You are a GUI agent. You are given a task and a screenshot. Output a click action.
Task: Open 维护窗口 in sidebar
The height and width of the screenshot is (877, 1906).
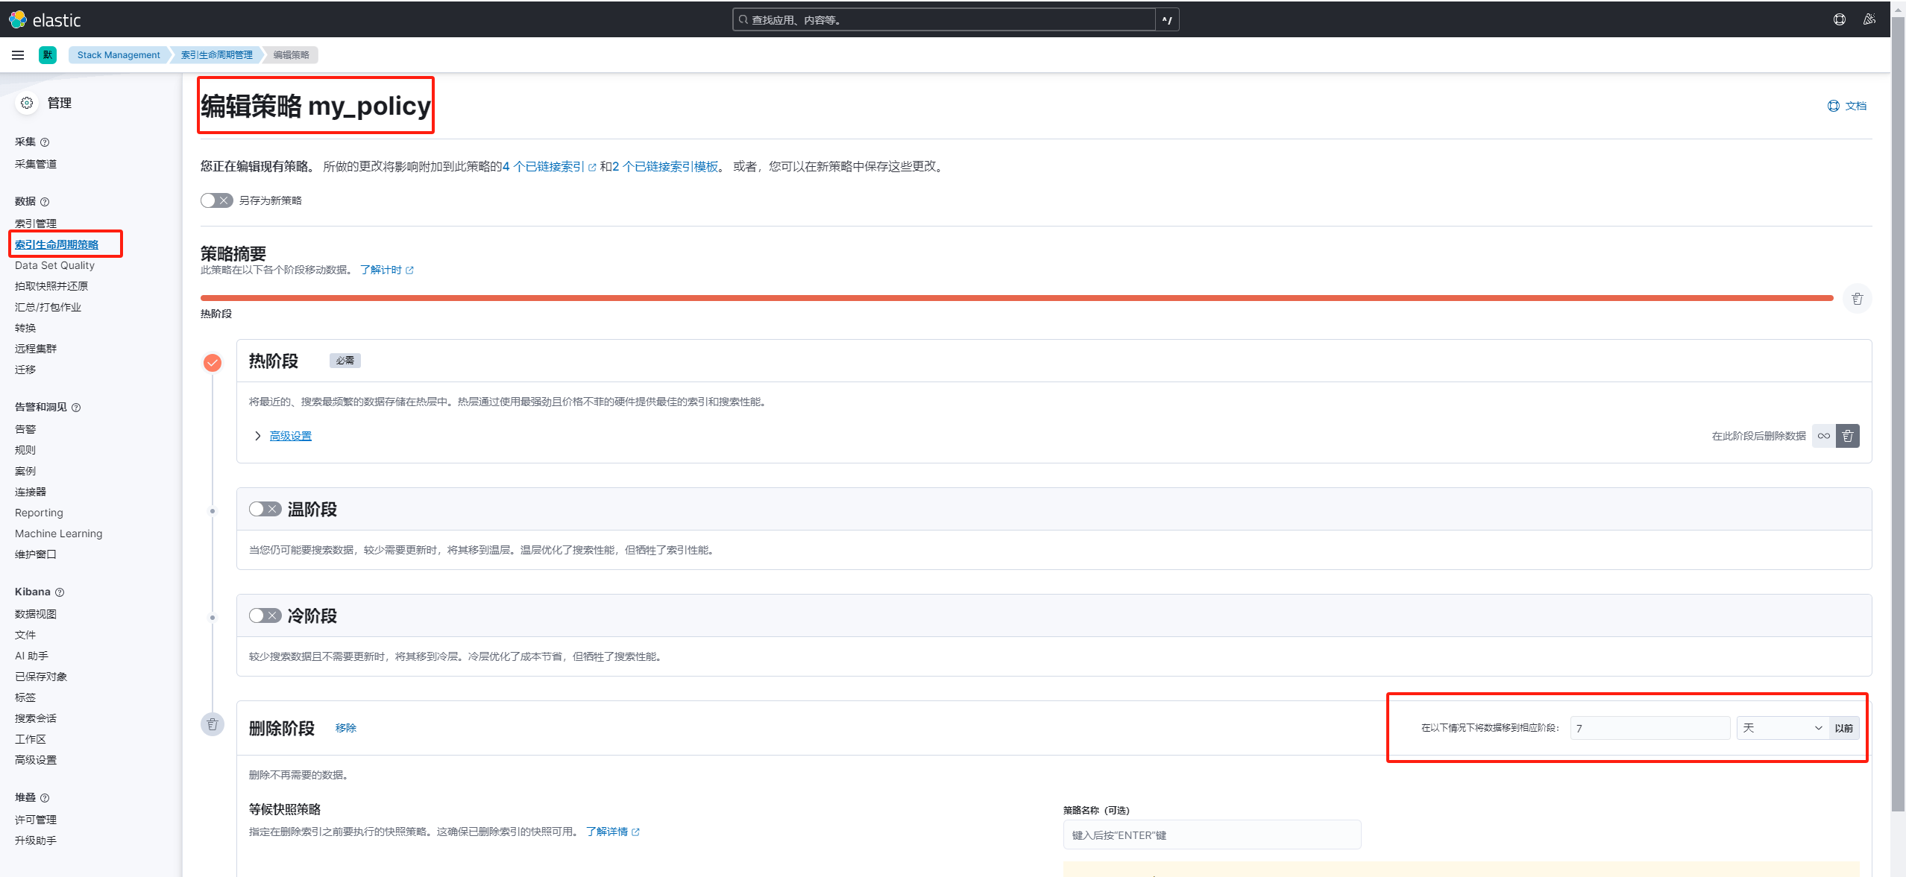coord(36,554)
